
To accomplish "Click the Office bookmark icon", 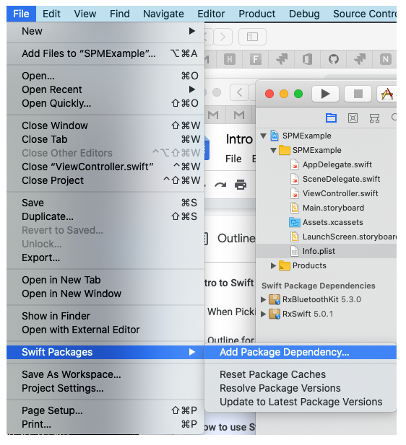I will (x=307, y=59).
